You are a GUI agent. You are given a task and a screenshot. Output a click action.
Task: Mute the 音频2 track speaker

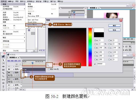point(9,85)
